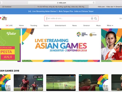Open the banner with the female athlete
The image size is (122, 92).
(x=112, y=45)
